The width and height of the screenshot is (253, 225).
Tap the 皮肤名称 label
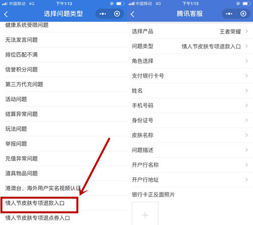[143, 135]
